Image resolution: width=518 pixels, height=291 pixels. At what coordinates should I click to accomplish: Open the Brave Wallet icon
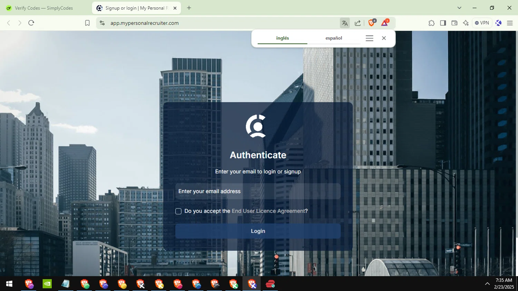[454, 23]
